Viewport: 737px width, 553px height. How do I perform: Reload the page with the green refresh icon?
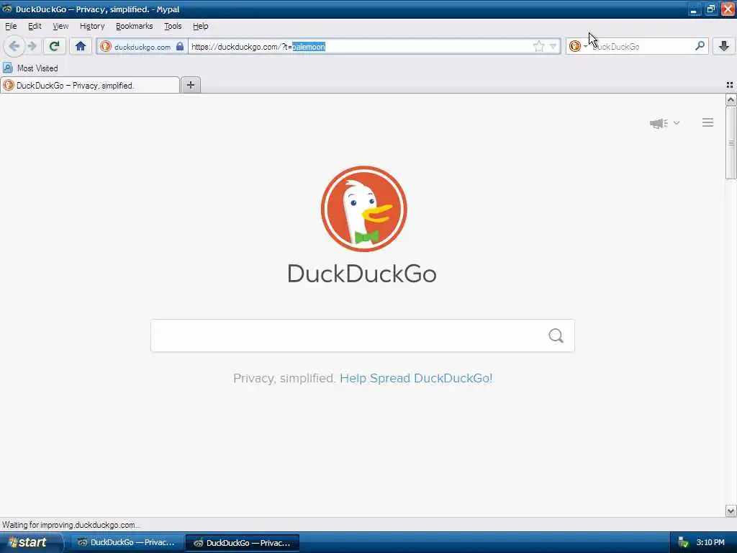(x=54, y=46)
